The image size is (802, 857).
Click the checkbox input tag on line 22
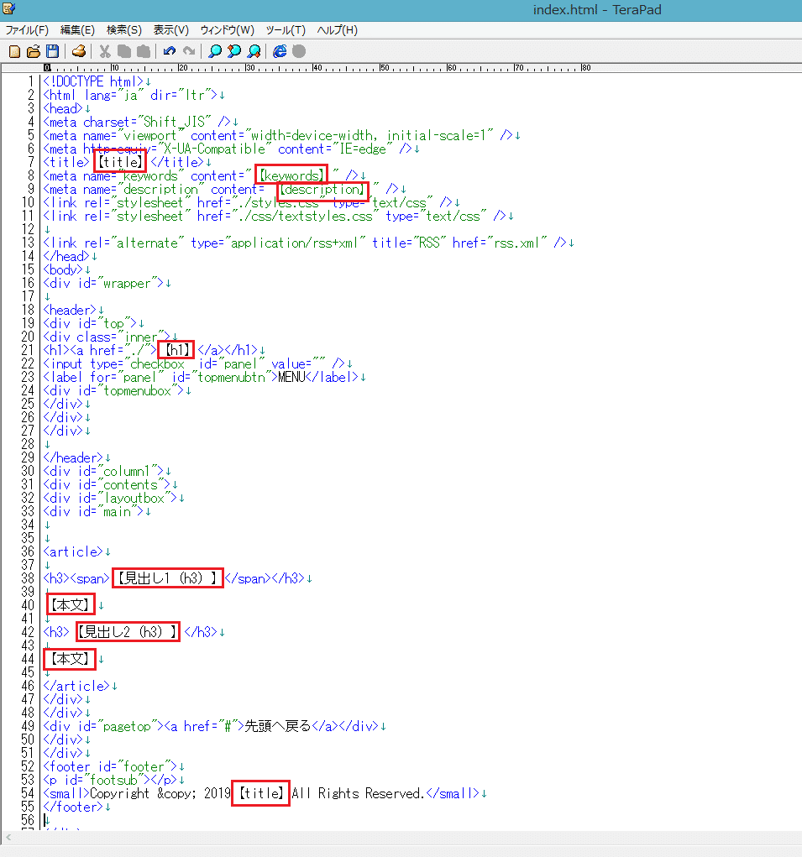point(194,364)
